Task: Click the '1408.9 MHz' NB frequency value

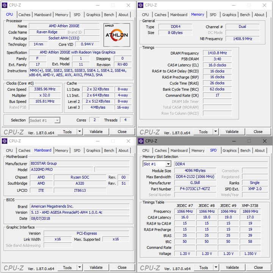Action: 243,39
